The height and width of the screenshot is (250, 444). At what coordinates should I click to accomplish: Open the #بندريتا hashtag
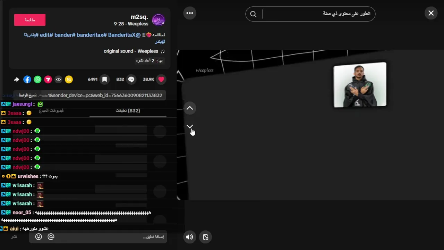(31, 35)
